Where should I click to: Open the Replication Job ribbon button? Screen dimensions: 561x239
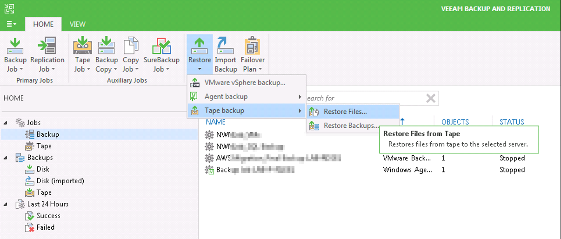[47, 55]
